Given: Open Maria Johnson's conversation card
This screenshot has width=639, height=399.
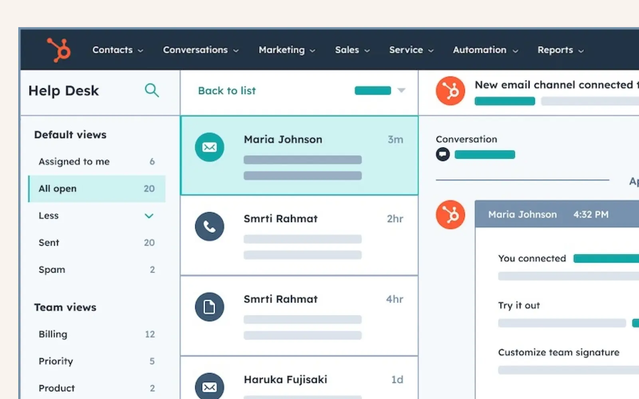Looking at the screenshot, I should point(300,156).
